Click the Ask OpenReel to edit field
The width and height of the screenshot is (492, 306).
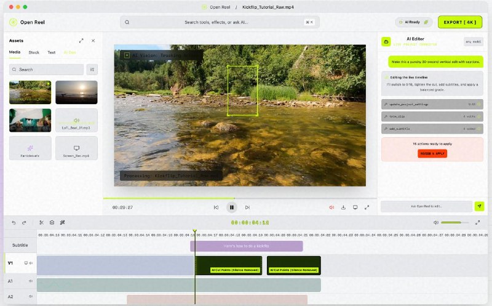[426, 206]
